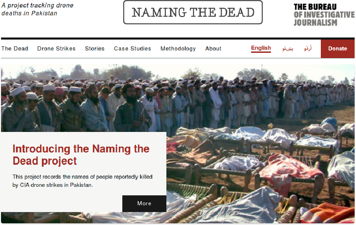This screenshot has width=356, height=225.
Task: Open the Naming the Dead logo
Action: tap(193, 12)
